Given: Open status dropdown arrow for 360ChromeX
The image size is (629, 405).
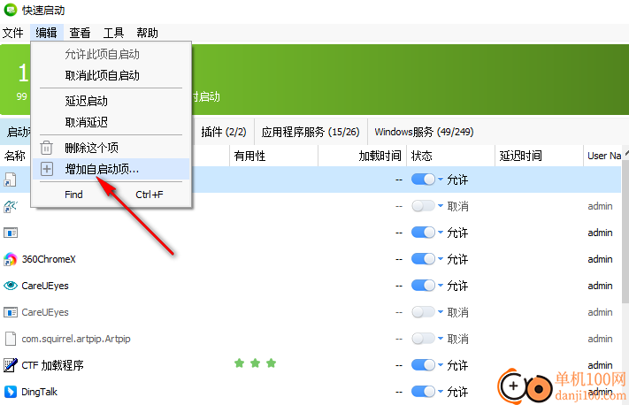Looking at the screenshot, I should (x=441, y=259).
